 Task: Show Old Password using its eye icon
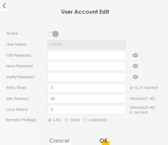pyautogui.click(x=135, y=55)
